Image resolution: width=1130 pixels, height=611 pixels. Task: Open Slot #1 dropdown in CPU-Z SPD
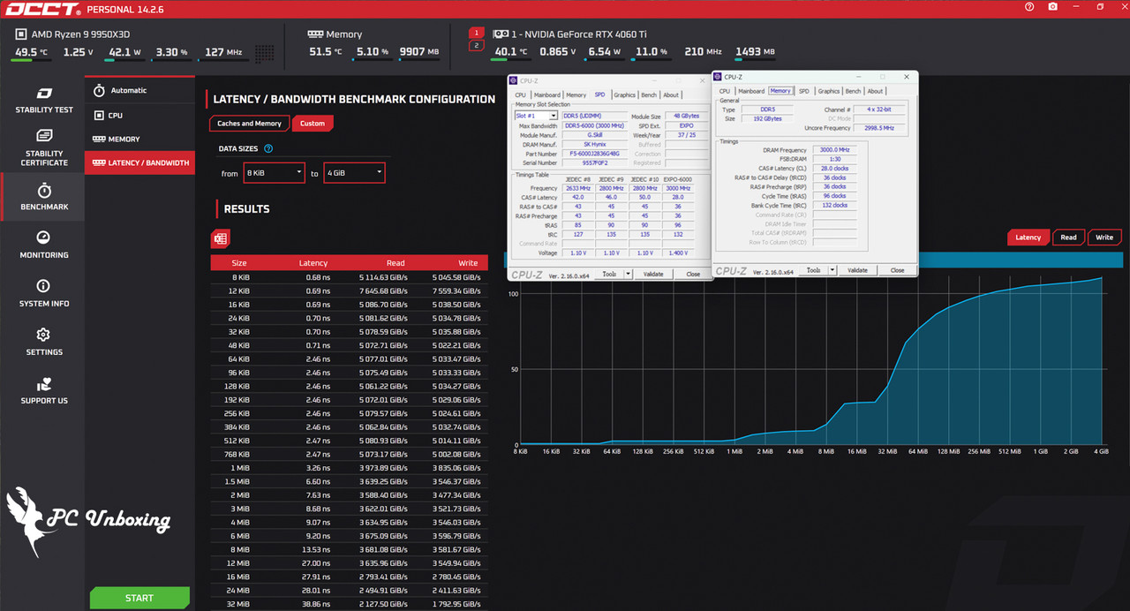pos(536,116)
